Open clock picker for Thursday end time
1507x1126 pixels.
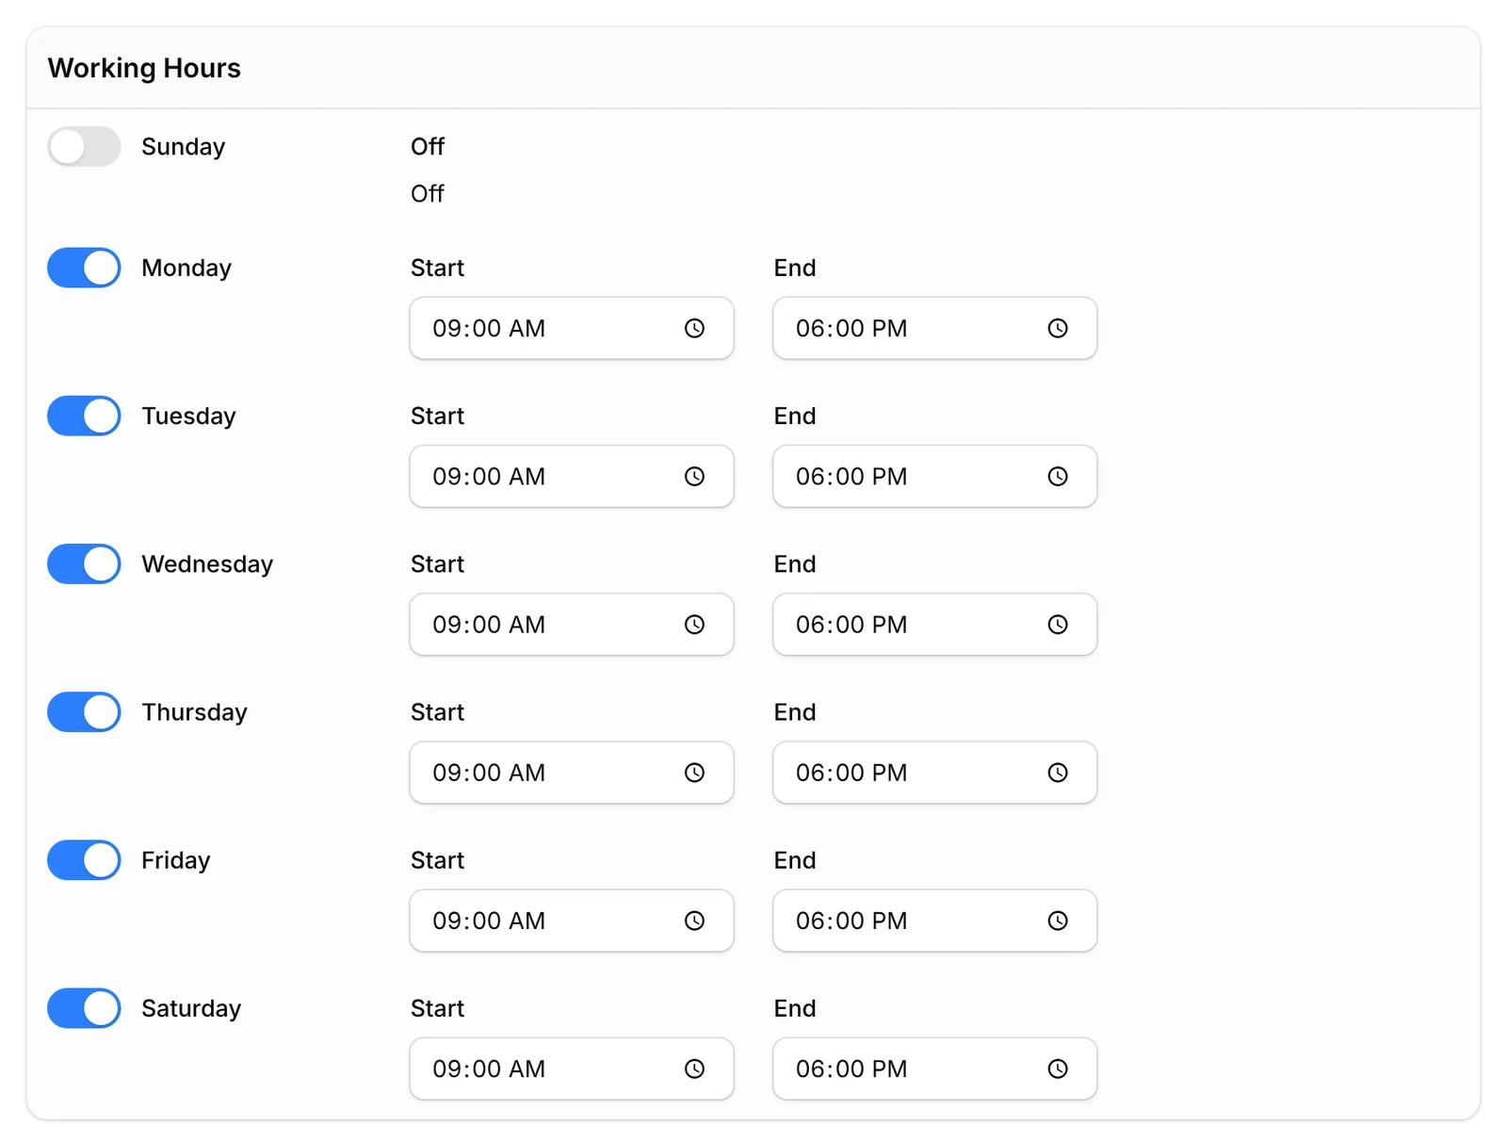pos(1058,773)
